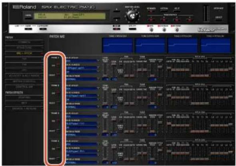236x166 pixels.
Task: Open the Tone 1 Wave Group dropdown
Action: (x=83, y=61)
